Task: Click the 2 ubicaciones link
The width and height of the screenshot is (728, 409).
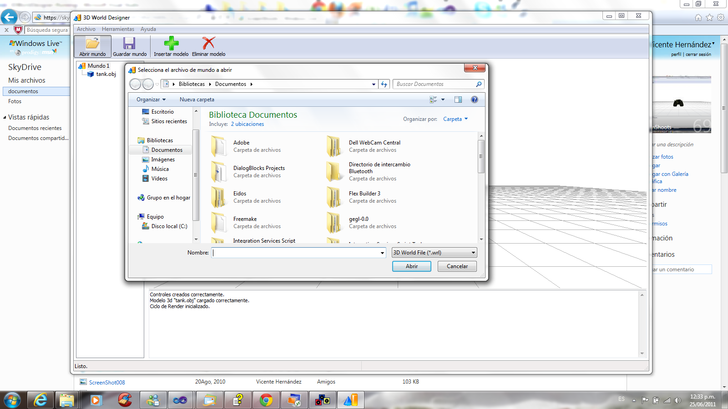Action: [247, 124]
